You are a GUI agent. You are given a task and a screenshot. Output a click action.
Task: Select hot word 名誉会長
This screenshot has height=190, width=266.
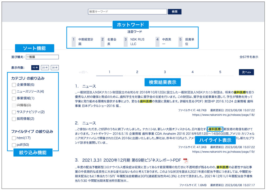click(112, 41)
